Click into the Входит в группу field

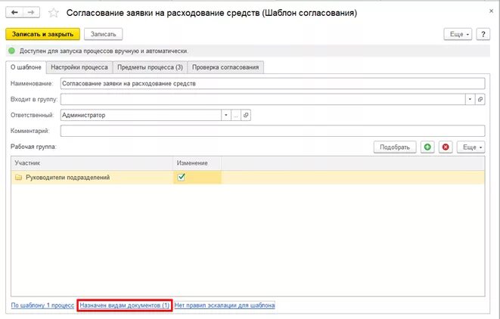pos(262,100)
